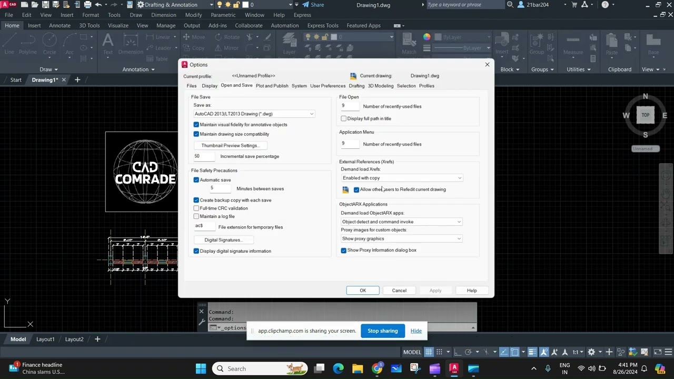
Task: Click Stop sharing in the screen share bar
Action: [382, 331]
